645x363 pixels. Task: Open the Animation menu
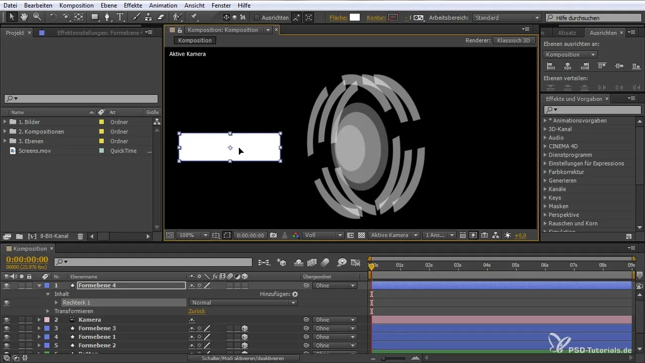tap(163, 5)
